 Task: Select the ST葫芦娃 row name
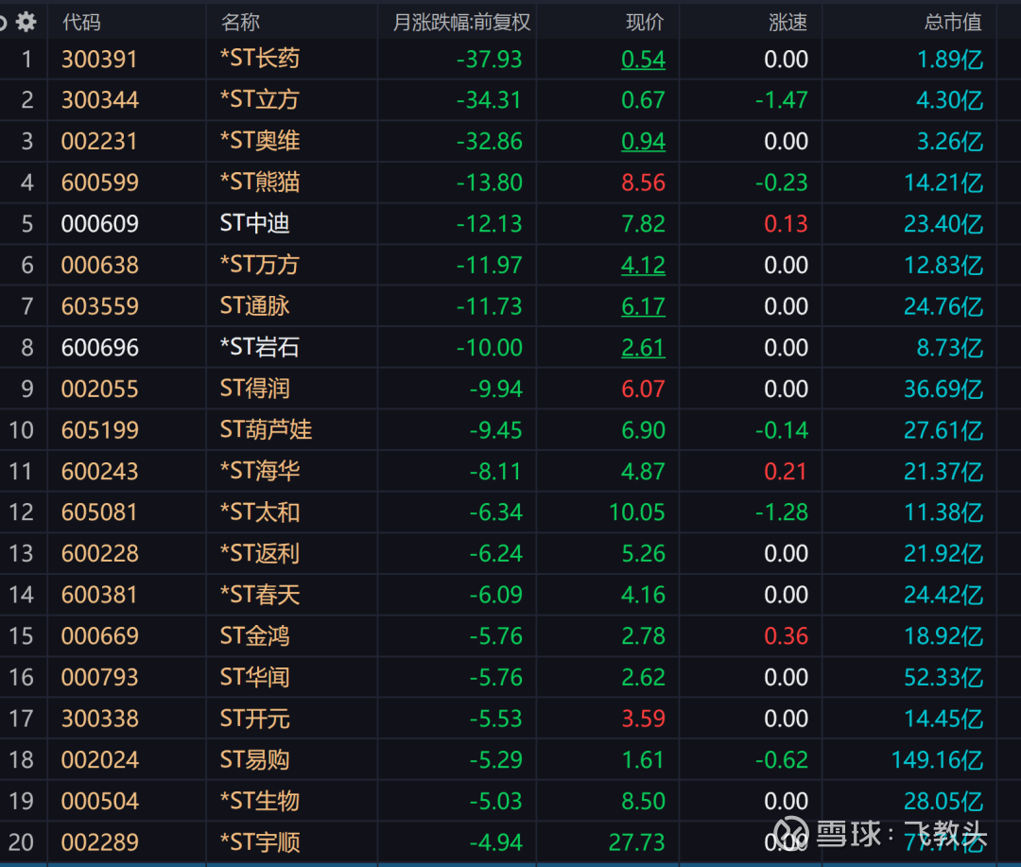[266, 430]
